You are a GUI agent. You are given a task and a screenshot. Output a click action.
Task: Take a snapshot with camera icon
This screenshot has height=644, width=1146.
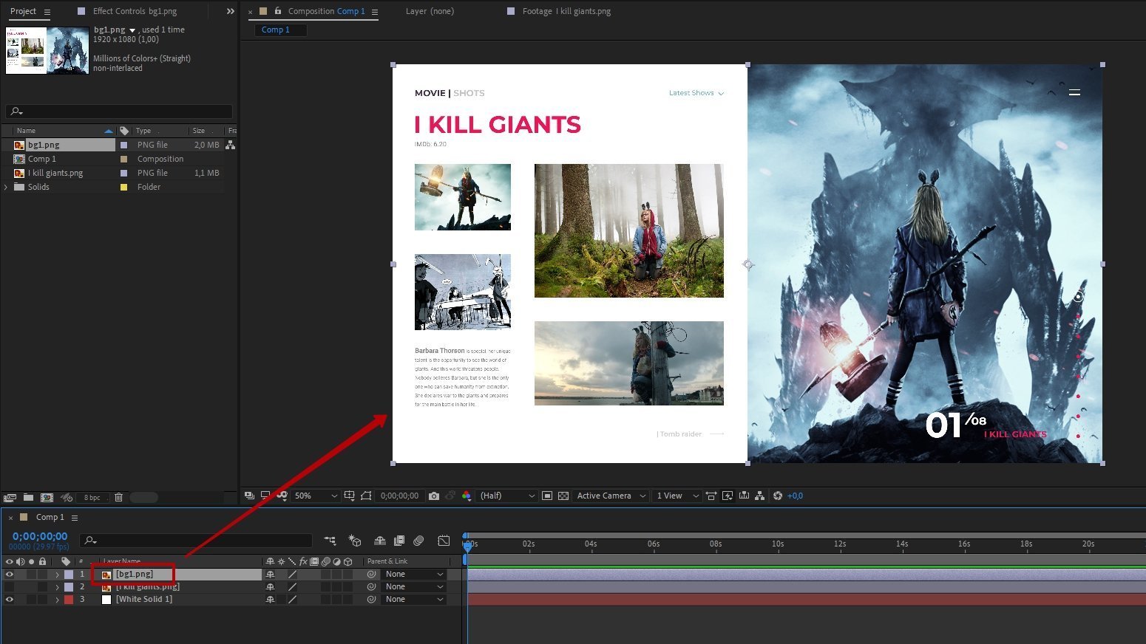coord(434,496)
